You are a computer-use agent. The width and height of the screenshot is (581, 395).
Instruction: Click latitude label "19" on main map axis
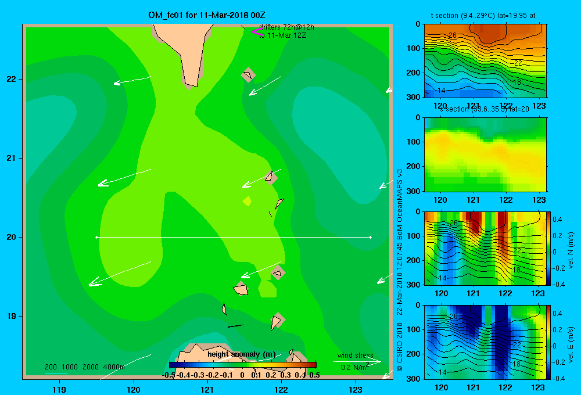(x=12, y=316)
